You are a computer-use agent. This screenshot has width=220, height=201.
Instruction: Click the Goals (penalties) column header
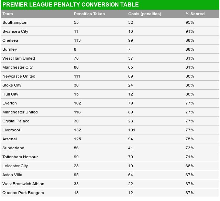coord(145,14)
